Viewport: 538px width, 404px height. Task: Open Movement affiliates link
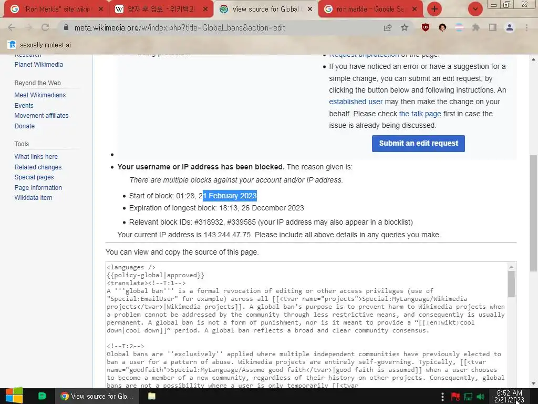[41, 116]
